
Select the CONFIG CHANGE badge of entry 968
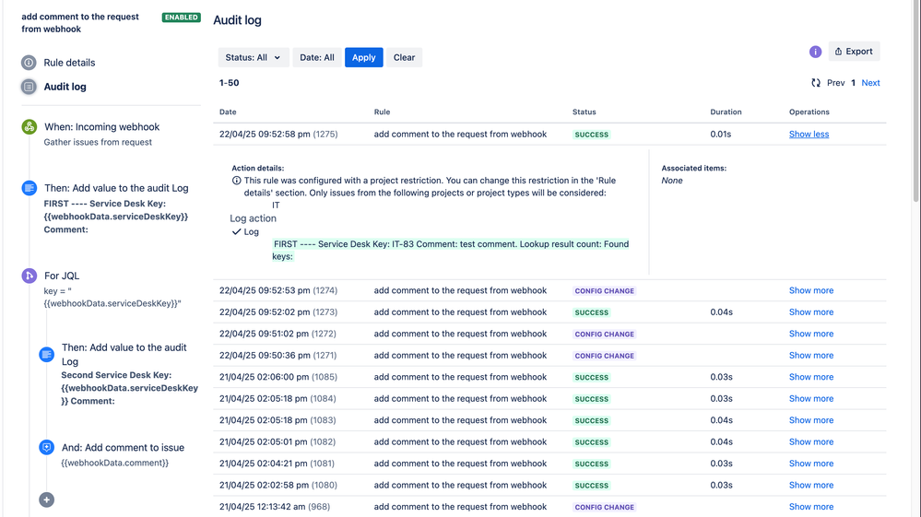coord(605,507)
